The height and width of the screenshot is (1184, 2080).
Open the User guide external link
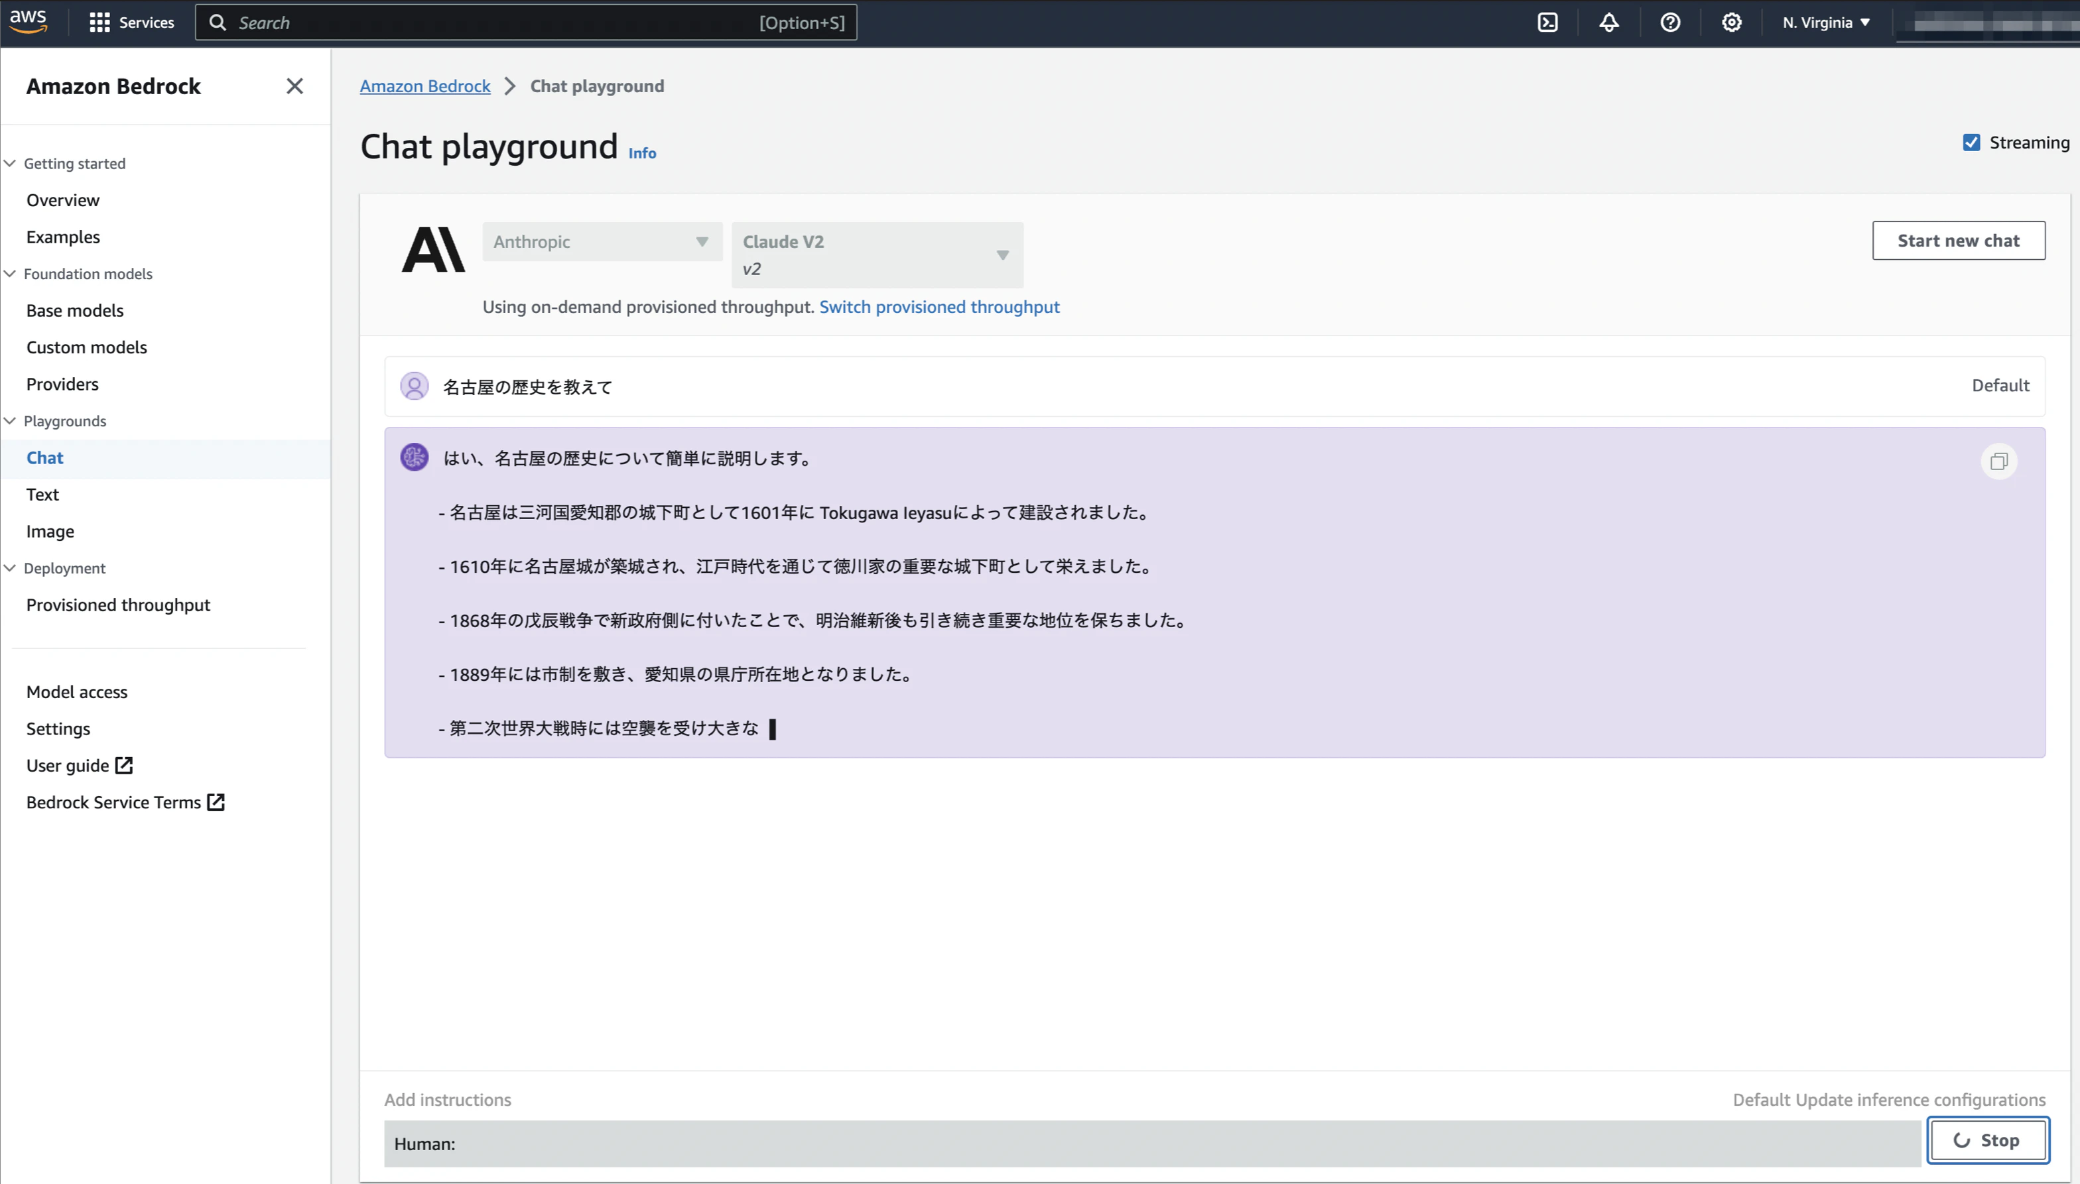(x=79, y=765)
